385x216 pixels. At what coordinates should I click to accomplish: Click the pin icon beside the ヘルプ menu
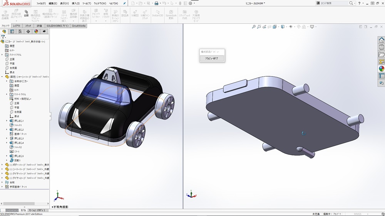(124, 3)
